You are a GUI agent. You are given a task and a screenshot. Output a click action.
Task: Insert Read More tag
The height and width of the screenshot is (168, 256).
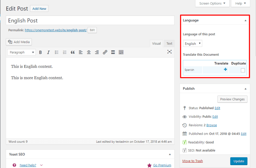(x=113, y=52)
